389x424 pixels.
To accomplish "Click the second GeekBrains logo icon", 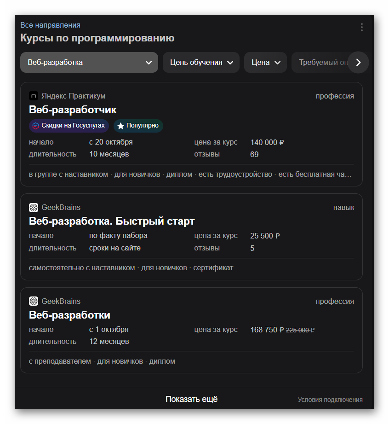I will pyautogui.click(x=34, y=301).
